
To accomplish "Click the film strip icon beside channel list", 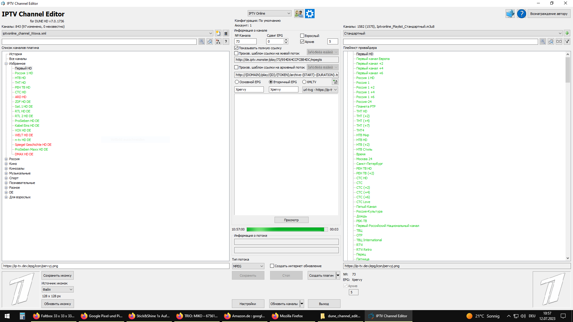I will [226, 33].
